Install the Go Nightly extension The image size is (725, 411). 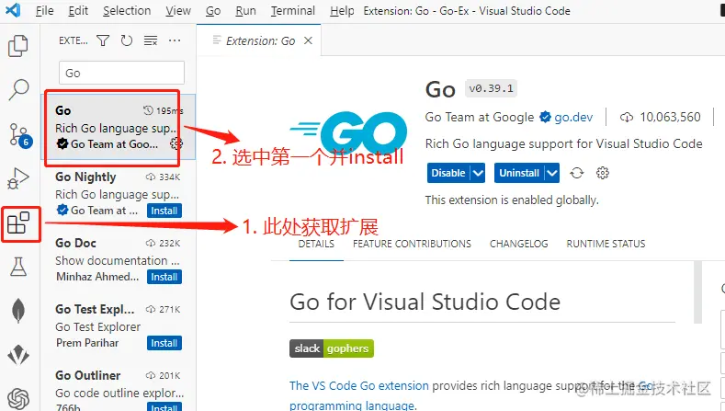click(x=164, y=211)
